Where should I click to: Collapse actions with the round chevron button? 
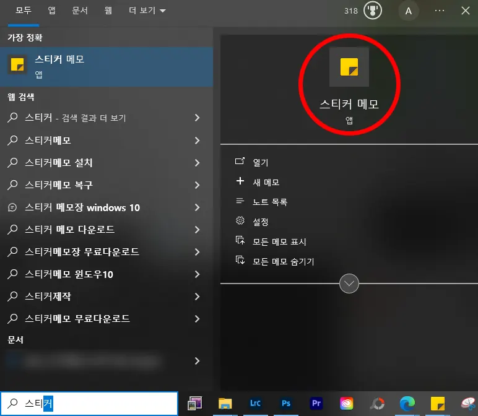point(349,284)
